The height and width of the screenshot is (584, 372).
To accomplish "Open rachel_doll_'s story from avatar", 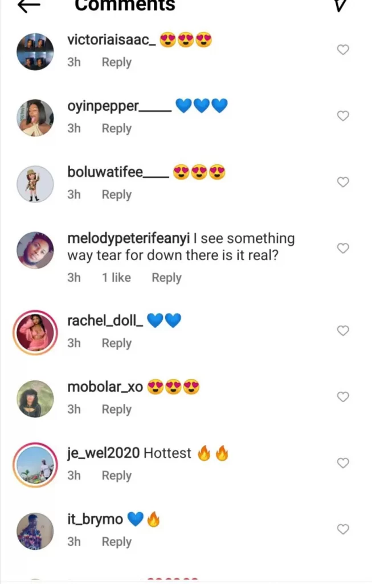I will [35, 332].
